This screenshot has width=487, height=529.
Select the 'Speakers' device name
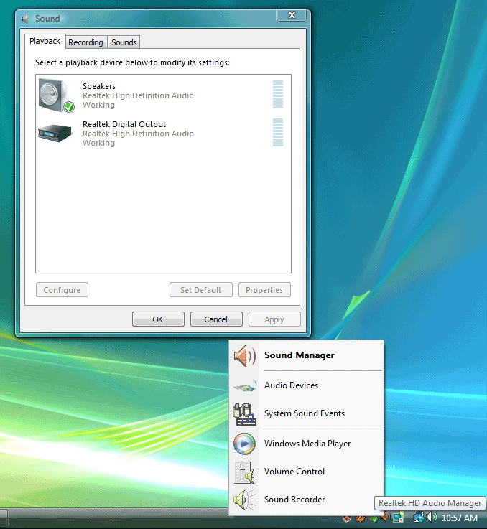tap(99, 86)
